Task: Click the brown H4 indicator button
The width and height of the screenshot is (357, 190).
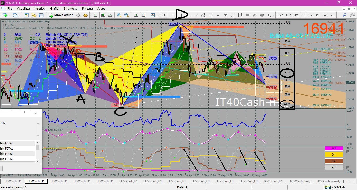Action: tap(334, 161)
